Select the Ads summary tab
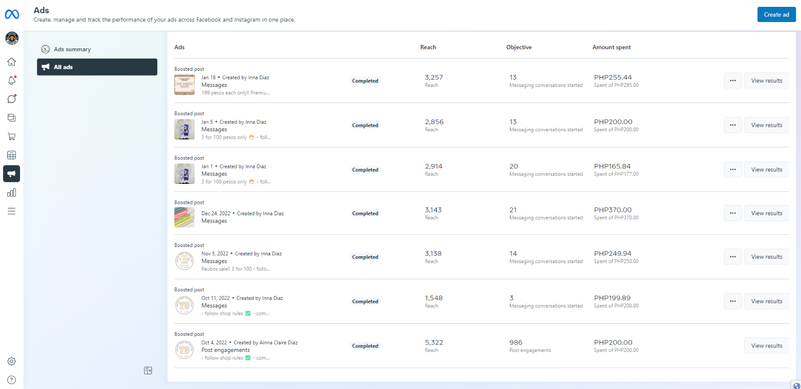This screenshot has height=389, width=801. click(x=72, y=49)
